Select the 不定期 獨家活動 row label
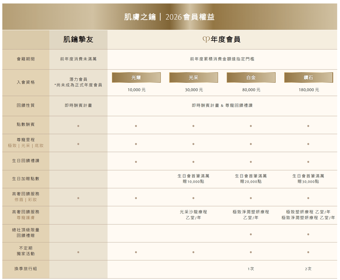Screen dimensions: 340x280 [x=26, y=251]
